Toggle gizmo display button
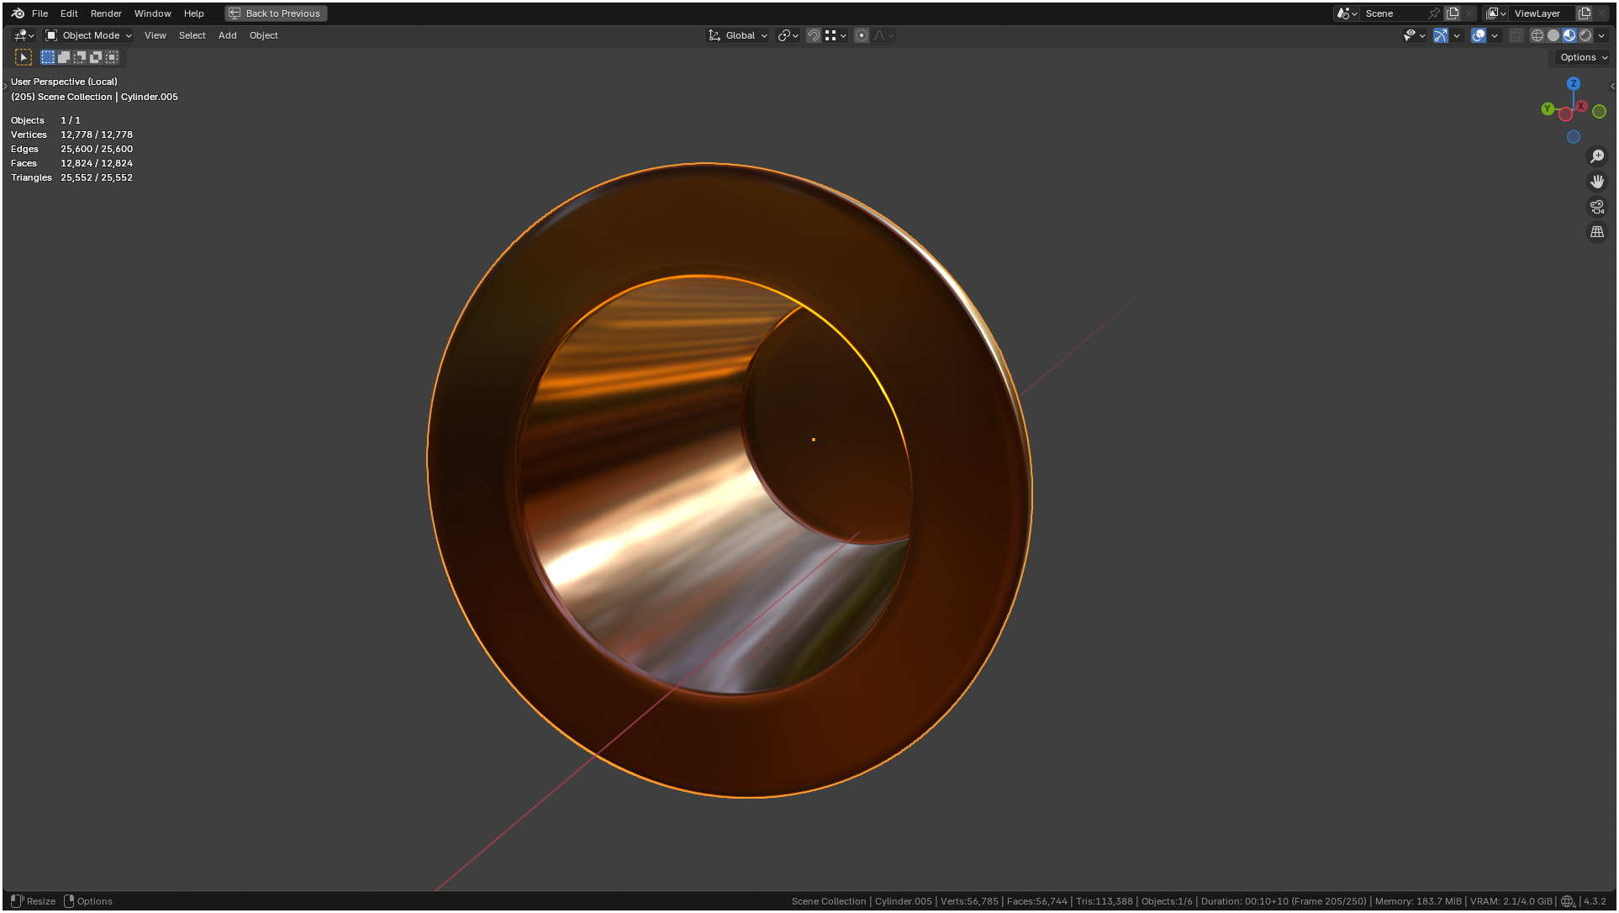The image size is (1619, 913). [x=1441, y=35]
